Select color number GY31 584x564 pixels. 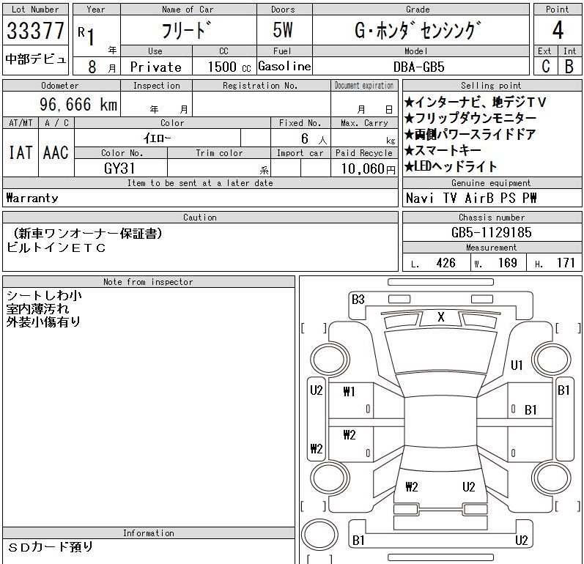119,168
